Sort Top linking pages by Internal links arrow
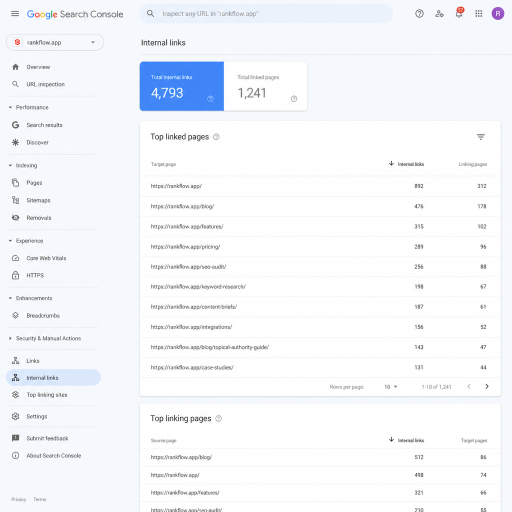 coord(391,440)
